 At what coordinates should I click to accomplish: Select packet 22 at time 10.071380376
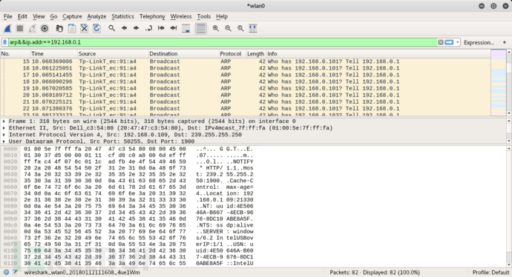point(245,109)
